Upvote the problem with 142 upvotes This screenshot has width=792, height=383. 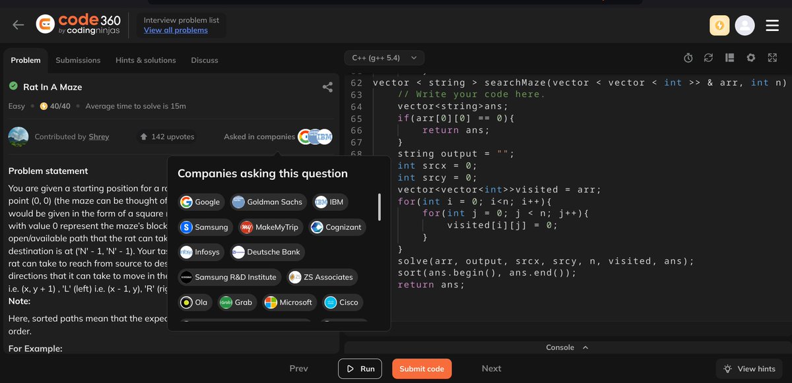pos(167,136)
